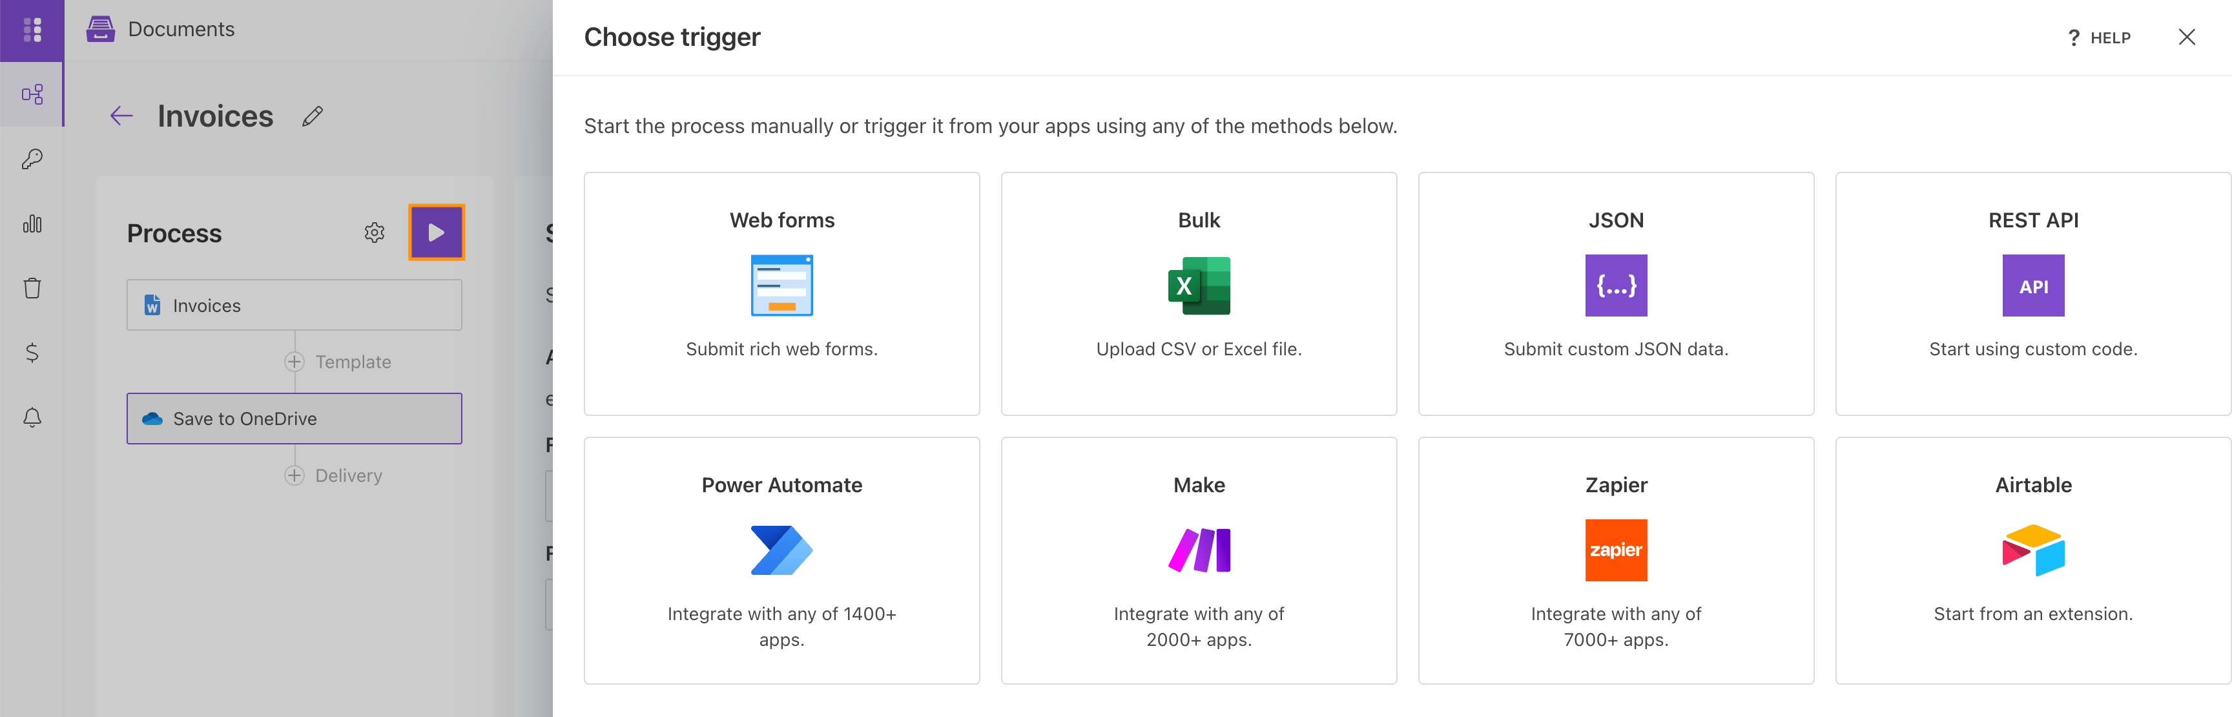Add a Delivery with plus icon
The height and width of the screenshot is (717, 2232).
[x=294, y=475]
